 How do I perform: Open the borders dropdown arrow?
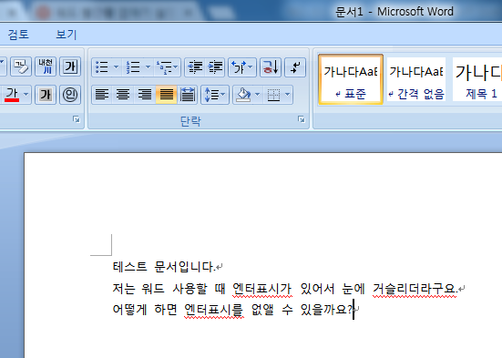(x=288, y=95)
